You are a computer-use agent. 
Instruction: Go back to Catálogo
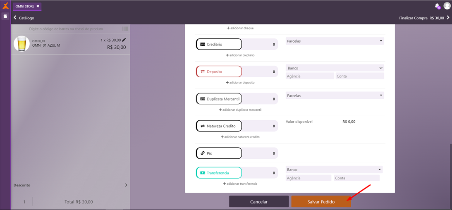coord(24,18)
